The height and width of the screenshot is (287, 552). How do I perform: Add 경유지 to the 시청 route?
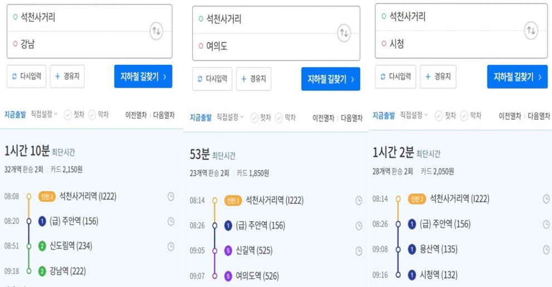pos(438,76)
